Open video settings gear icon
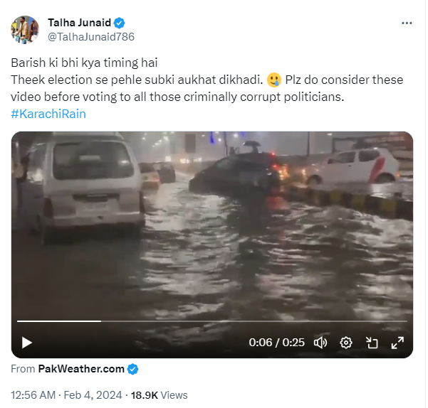 pyautogui.click(x=346, y=343)
